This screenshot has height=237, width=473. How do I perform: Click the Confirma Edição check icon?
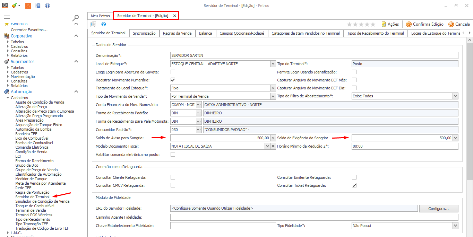(x=409, y=24)
